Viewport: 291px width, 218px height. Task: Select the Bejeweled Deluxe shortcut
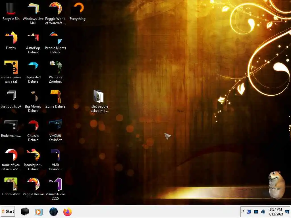coord(33,72)
